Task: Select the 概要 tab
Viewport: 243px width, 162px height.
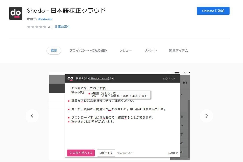Action: tap(54, 50)
